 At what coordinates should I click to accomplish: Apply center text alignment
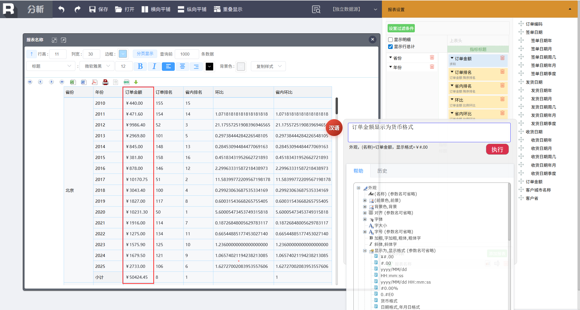[182, 66]
